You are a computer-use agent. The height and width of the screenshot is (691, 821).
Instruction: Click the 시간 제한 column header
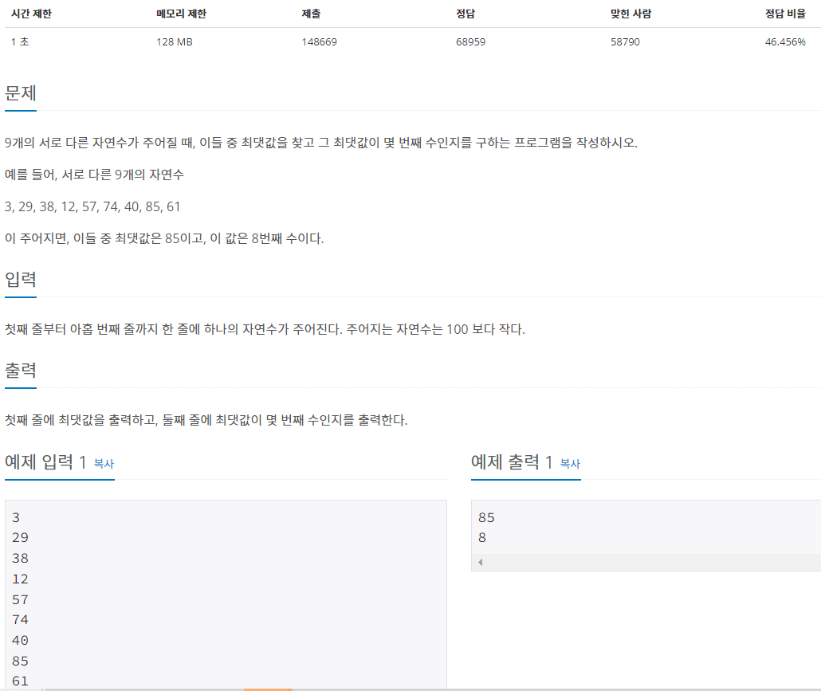click(31, 14)
